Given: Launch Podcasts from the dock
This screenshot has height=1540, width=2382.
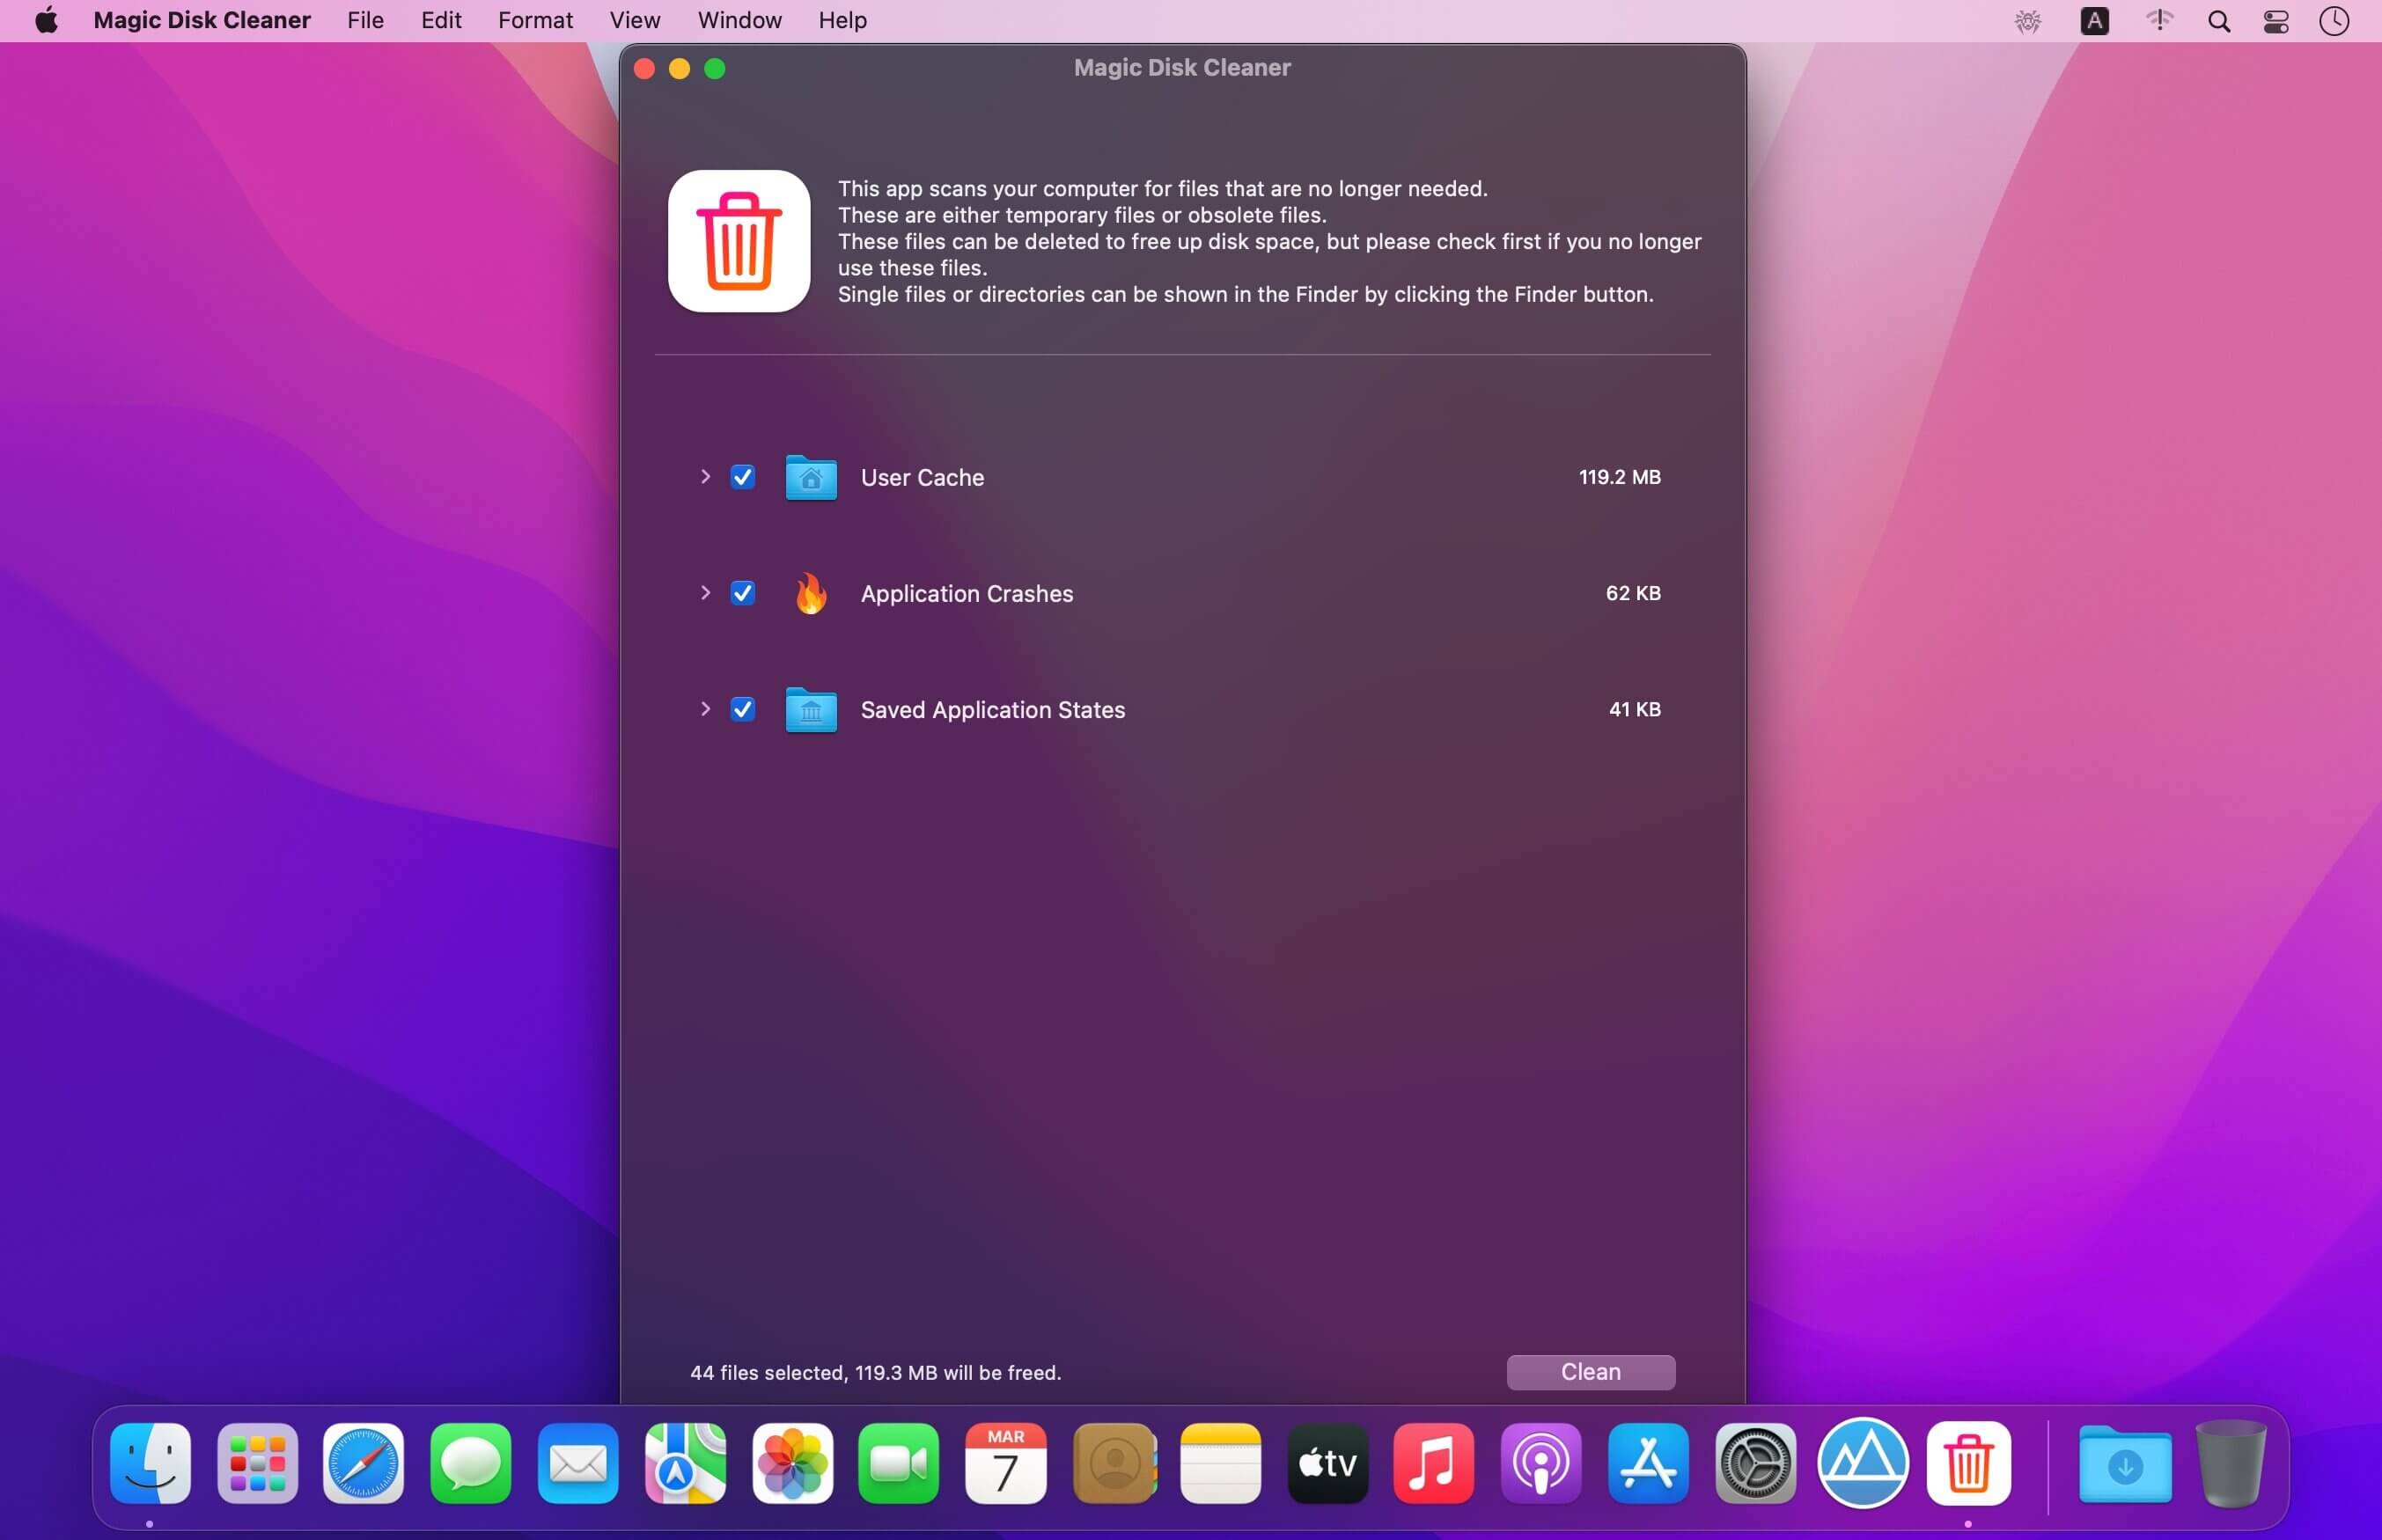Looking at the screenshot, I should tap(1540, 1462).
